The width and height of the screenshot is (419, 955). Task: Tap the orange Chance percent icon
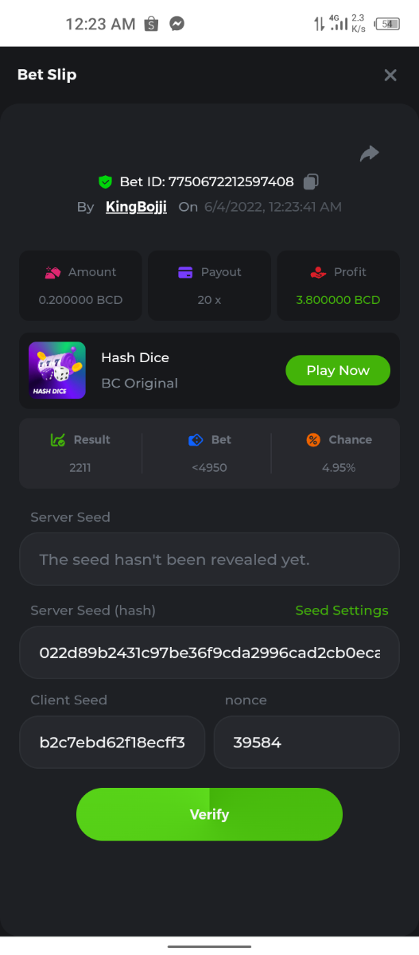pyautogui.click(x=313, y=439)
